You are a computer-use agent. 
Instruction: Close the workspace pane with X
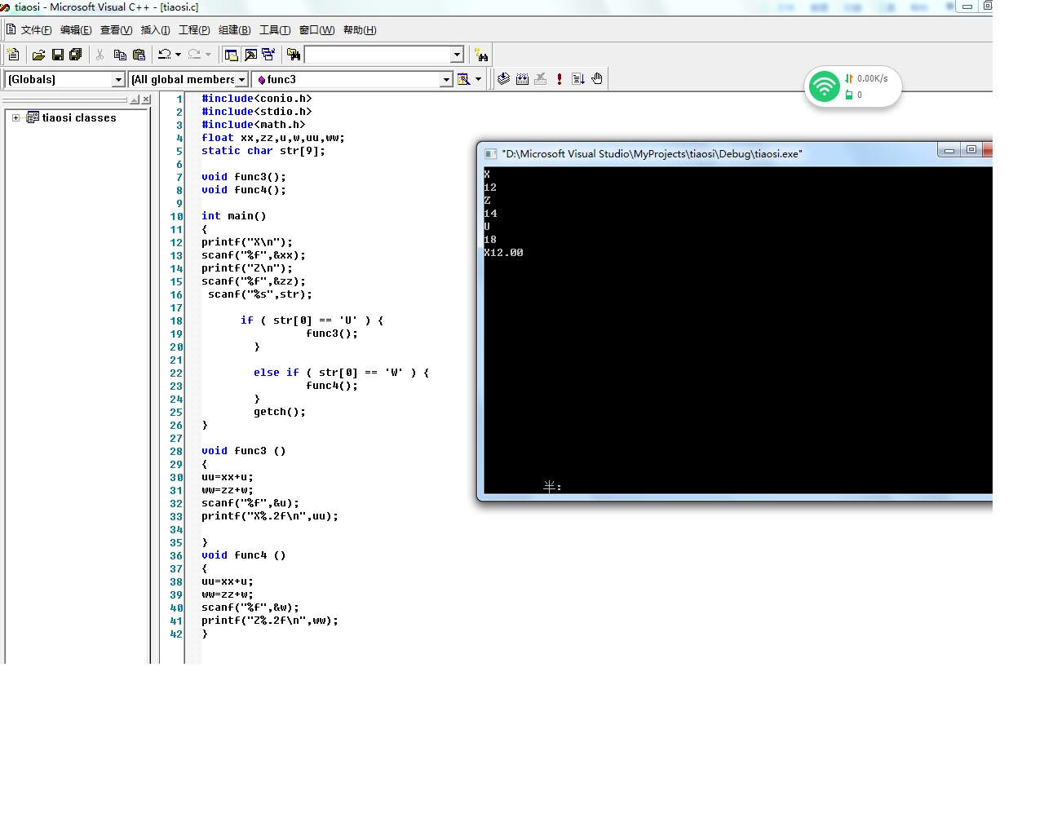click(146, 99)
